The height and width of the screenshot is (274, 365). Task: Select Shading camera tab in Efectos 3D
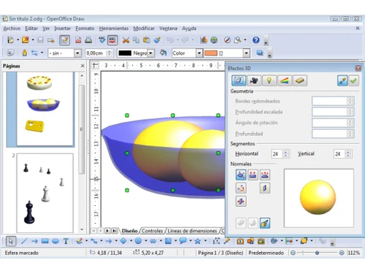coord(254,80)
